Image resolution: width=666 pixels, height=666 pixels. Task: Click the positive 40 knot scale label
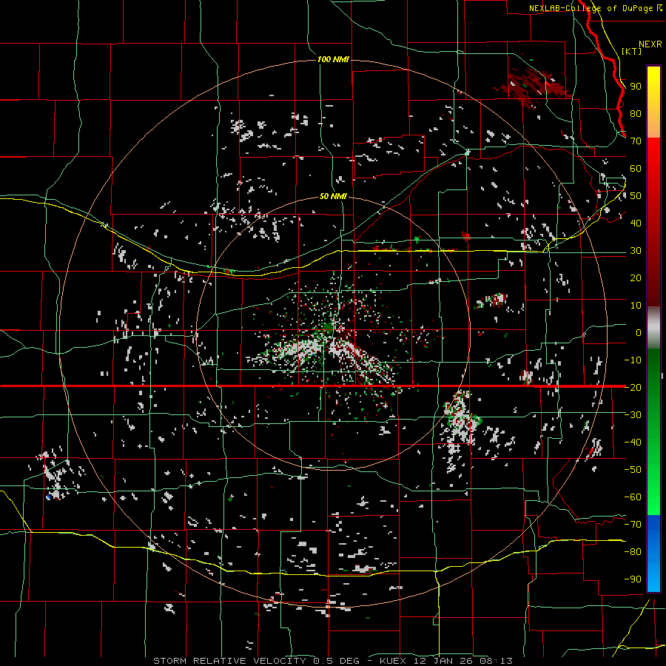(x=636, y=223)
